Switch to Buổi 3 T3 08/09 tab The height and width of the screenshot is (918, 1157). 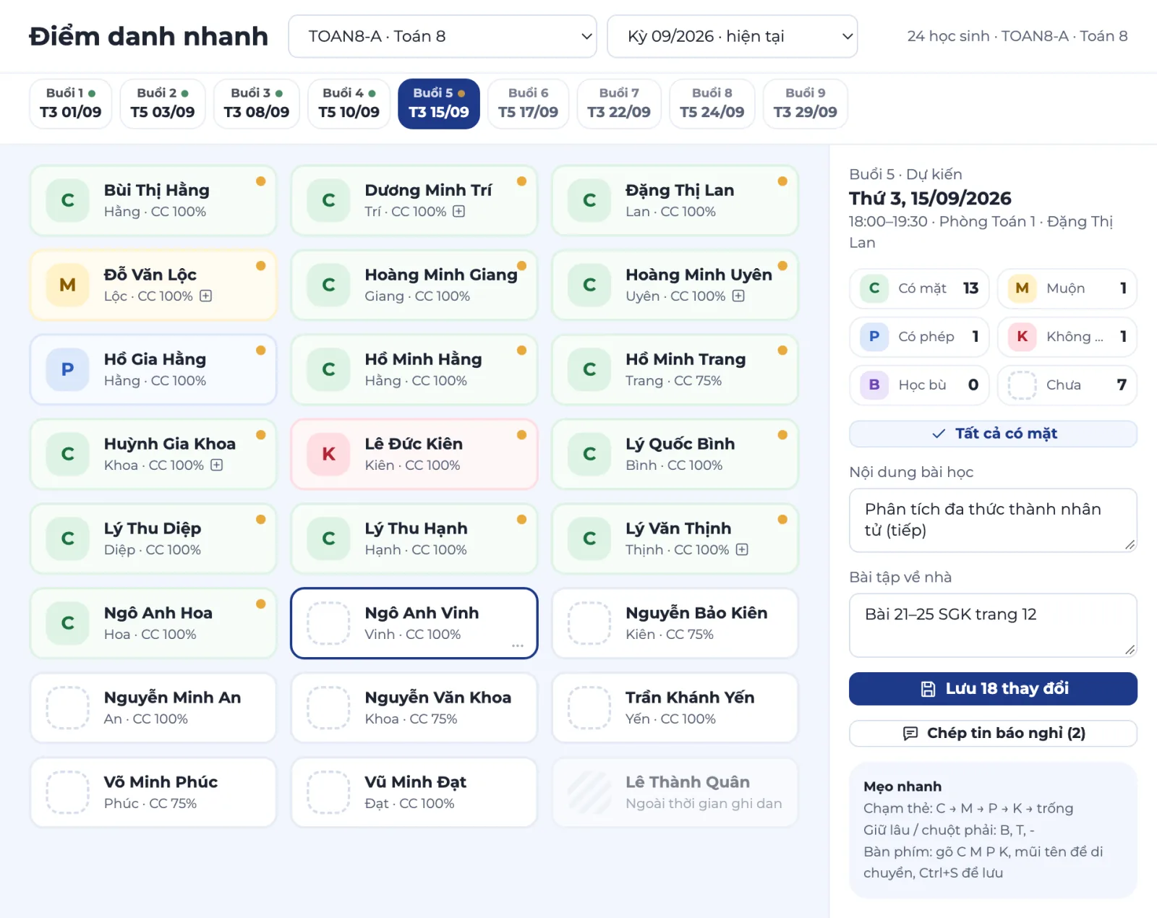pyautogui.click(x=256, y=103)
